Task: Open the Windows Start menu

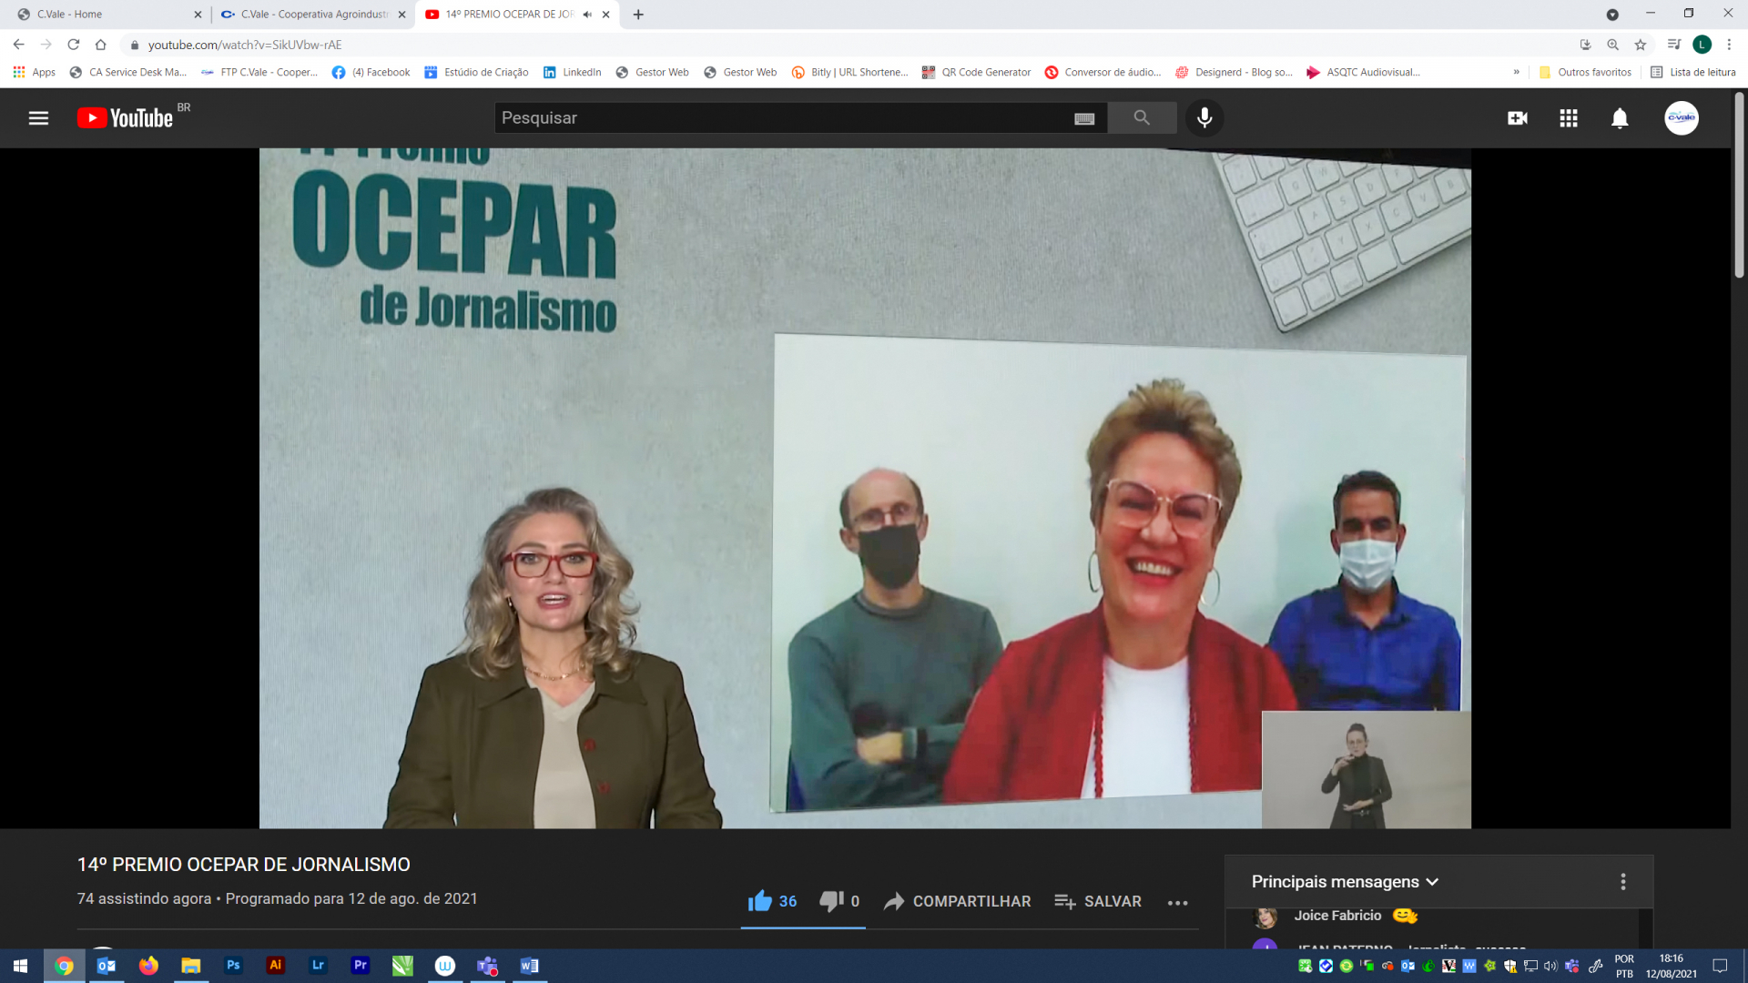Action: point(21,966)
